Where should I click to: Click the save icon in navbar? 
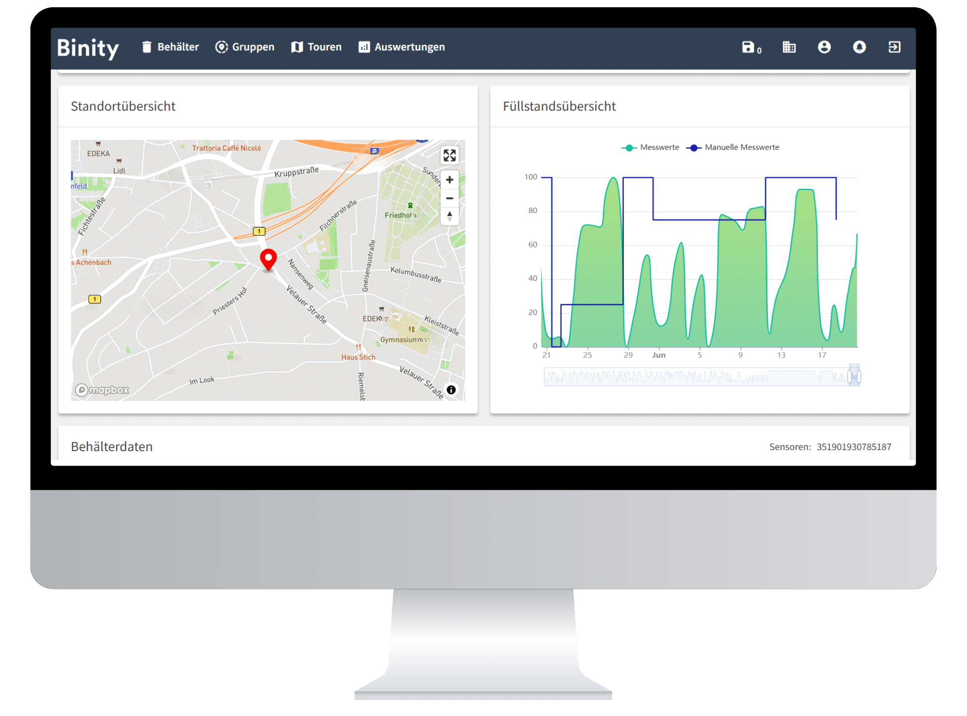tap(748, 47)
